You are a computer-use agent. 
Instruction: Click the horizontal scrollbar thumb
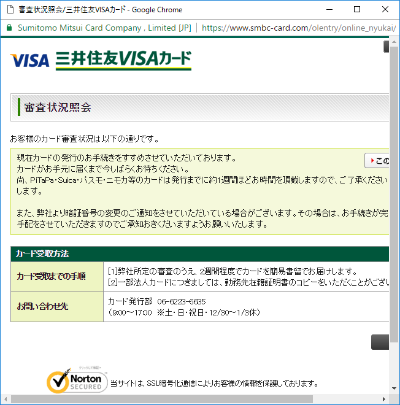coord(161,399)
